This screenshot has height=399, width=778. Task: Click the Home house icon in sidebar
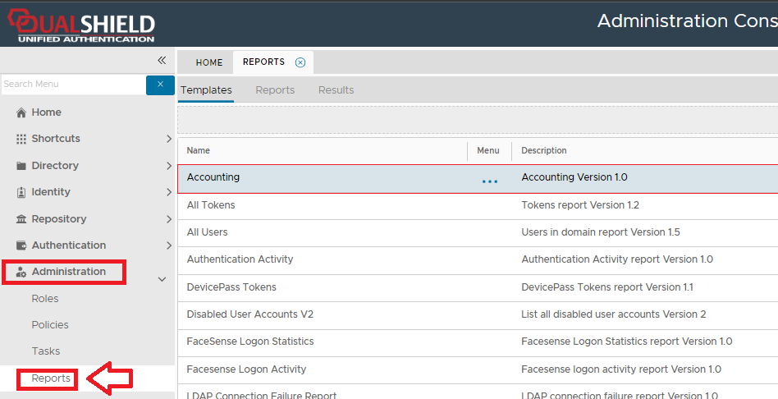click(21, 112)
